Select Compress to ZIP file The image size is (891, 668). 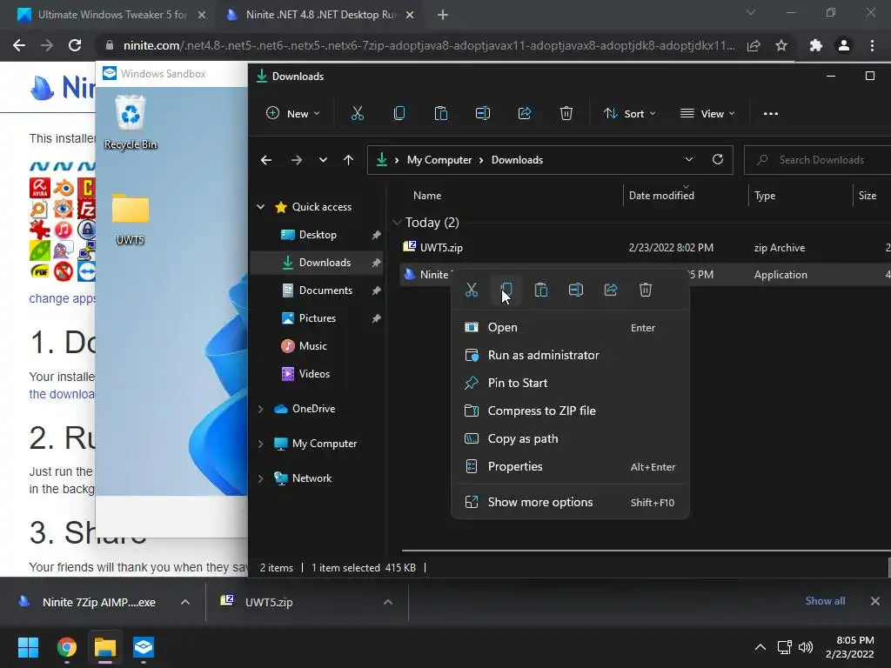point(570,411)
